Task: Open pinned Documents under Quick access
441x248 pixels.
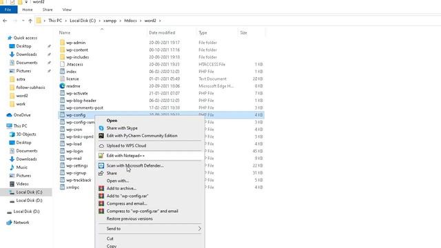Action: [x=27, y=63]
